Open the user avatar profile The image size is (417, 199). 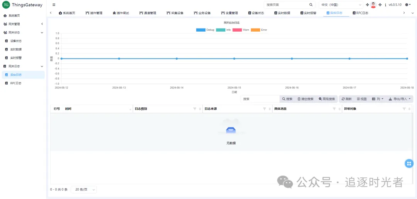pyautogui.click(x=373, y=5)
